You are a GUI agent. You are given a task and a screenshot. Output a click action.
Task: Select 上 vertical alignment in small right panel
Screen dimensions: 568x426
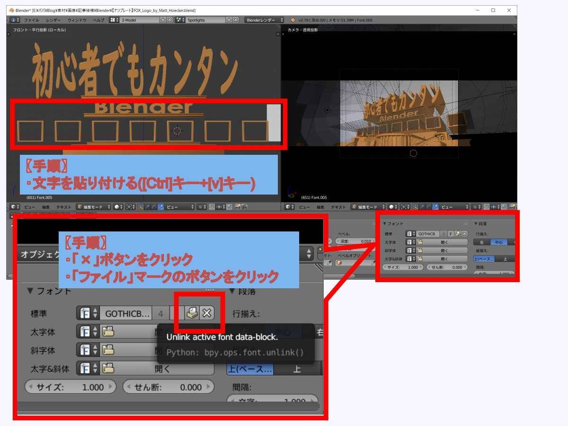click(x=505, y=259)
